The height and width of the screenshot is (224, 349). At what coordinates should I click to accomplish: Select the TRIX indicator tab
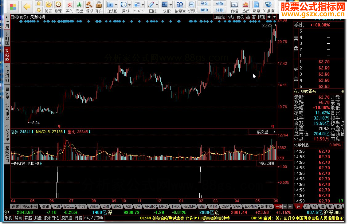[175, 206]
